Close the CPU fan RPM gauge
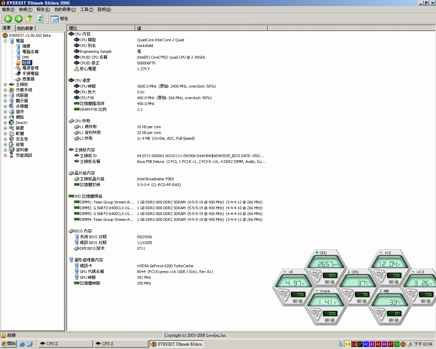The height and width of the screenshot is (349, 436). coord(332,282)
